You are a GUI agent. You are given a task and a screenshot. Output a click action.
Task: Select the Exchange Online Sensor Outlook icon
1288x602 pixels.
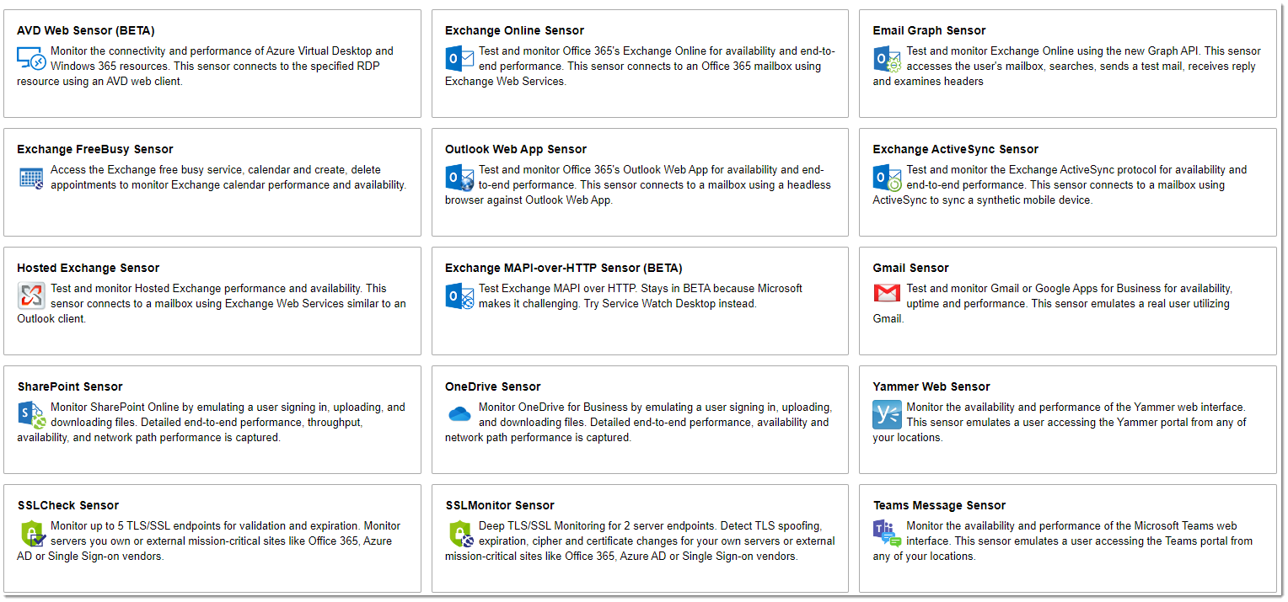tap(459, 58)
